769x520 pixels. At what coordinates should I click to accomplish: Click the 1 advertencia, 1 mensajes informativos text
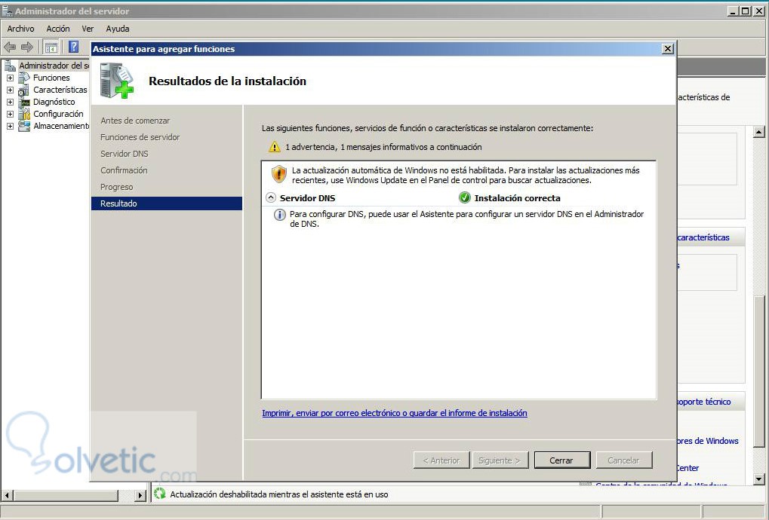pyautogui.click(x=383, y=147)
